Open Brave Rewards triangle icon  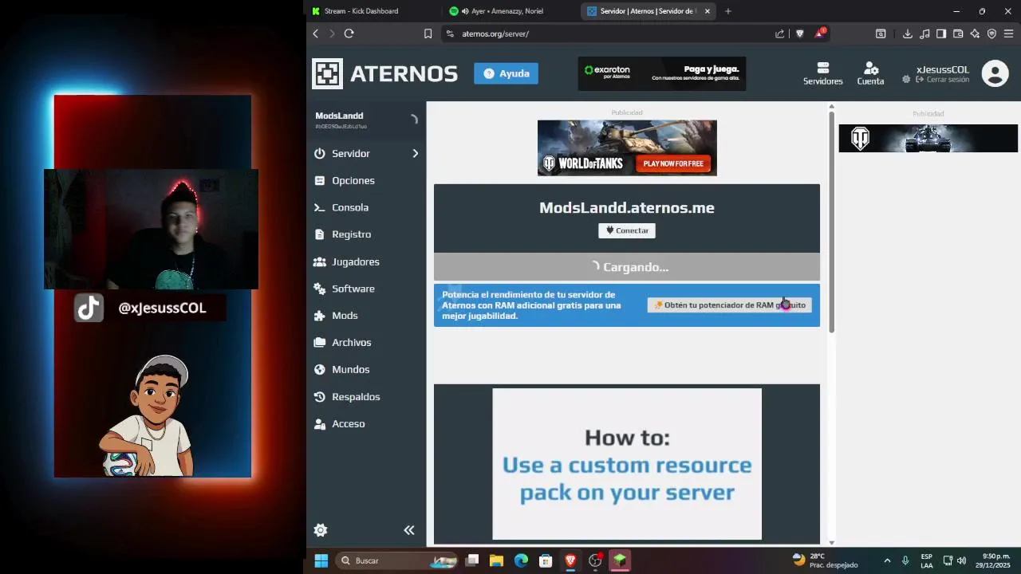click(x=819, y=33)
